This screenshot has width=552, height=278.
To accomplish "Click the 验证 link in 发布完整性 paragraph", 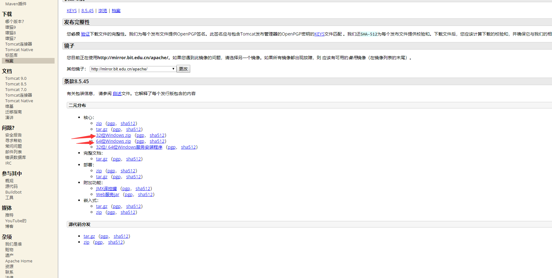I will coord(85,34).
